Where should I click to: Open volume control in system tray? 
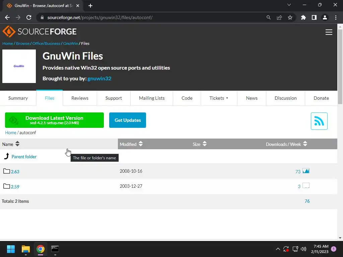click(303, 249)
